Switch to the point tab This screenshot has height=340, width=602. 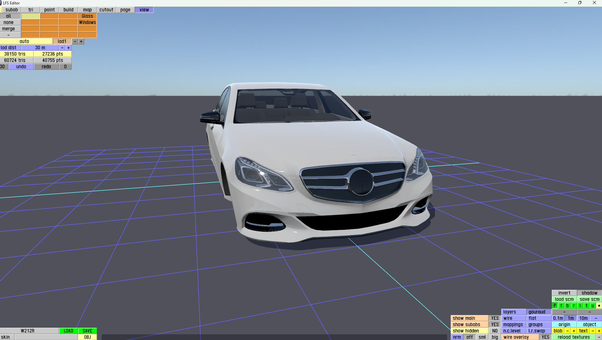coord(50,10)
